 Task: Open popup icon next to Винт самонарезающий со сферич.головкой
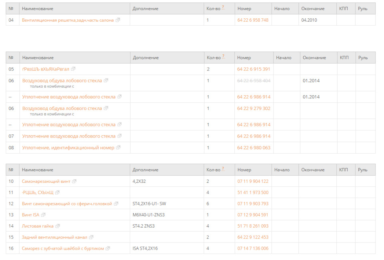pyautogui.click(x=116, y=204)
